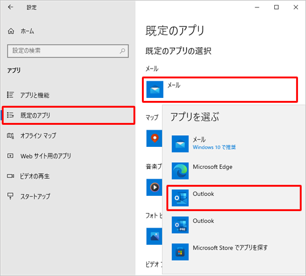Click the 既定のアプリの選択 heading

coord(178,51)
